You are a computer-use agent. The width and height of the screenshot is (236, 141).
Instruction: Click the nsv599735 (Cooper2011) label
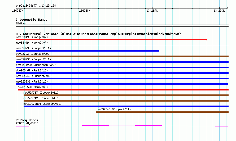click(x=33, y=48)
